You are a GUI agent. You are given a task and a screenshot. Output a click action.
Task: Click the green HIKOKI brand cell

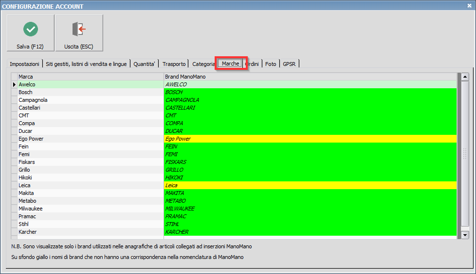(x=310, y=177)
